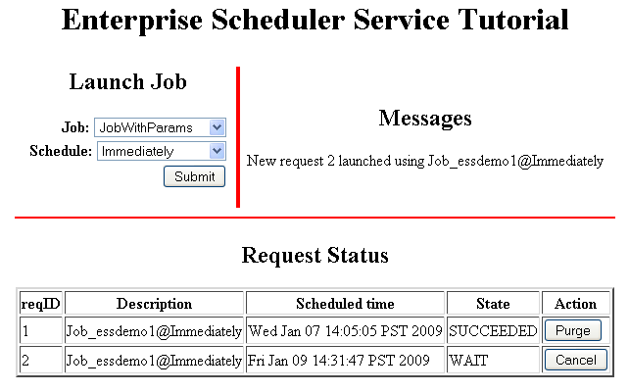629x392 pixels.
Task: Click the Action column header
Action: pyautogui.click(x=575, y=304)
